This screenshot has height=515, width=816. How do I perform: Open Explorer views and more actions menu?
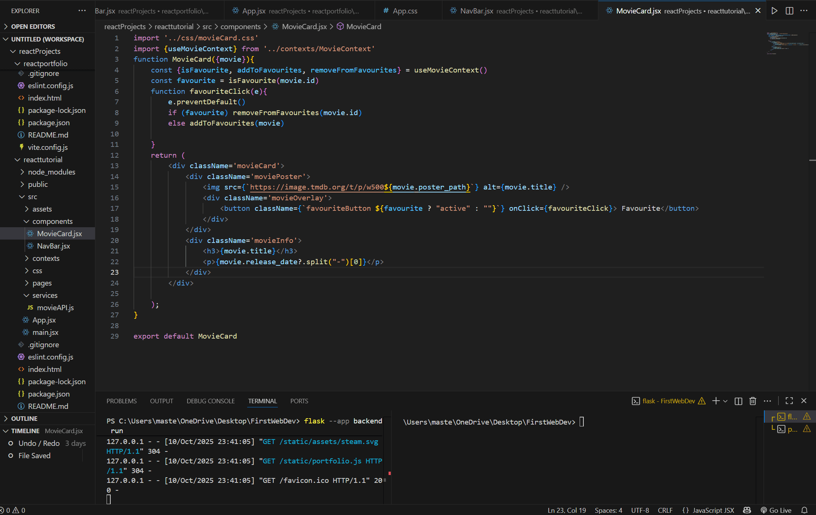coord(82,11)
